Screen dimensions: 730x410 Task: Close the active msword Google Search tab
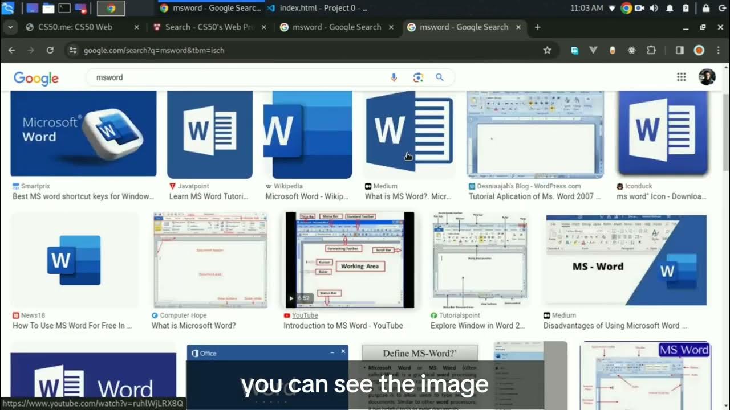click(x=518, y=27)
